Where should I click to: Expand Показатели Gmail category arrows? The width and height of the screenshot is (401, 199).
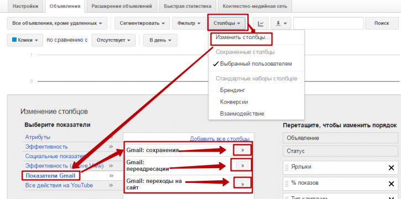[111, 176]
